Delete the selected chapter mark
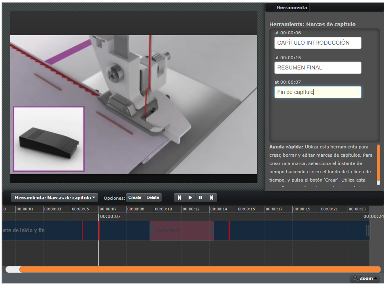384x285 pixels. tap(153, 197)
